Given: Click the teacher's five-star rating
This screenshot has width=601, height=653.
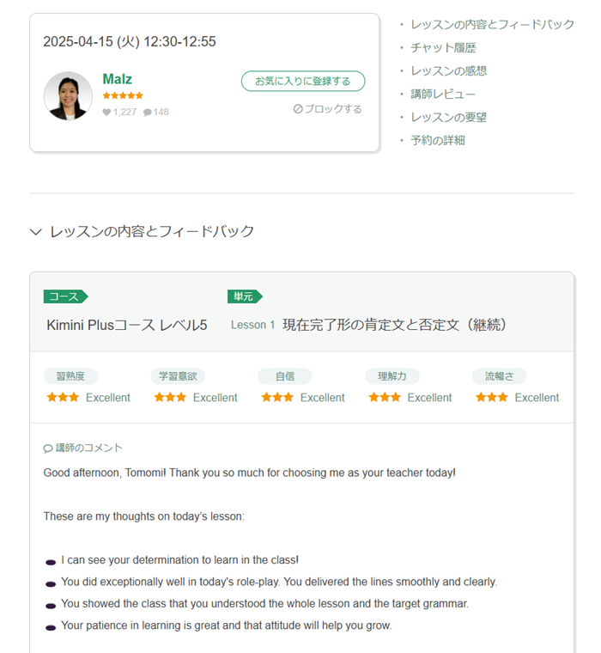Looking at the screenshot, I should click(x=123, y=95).
